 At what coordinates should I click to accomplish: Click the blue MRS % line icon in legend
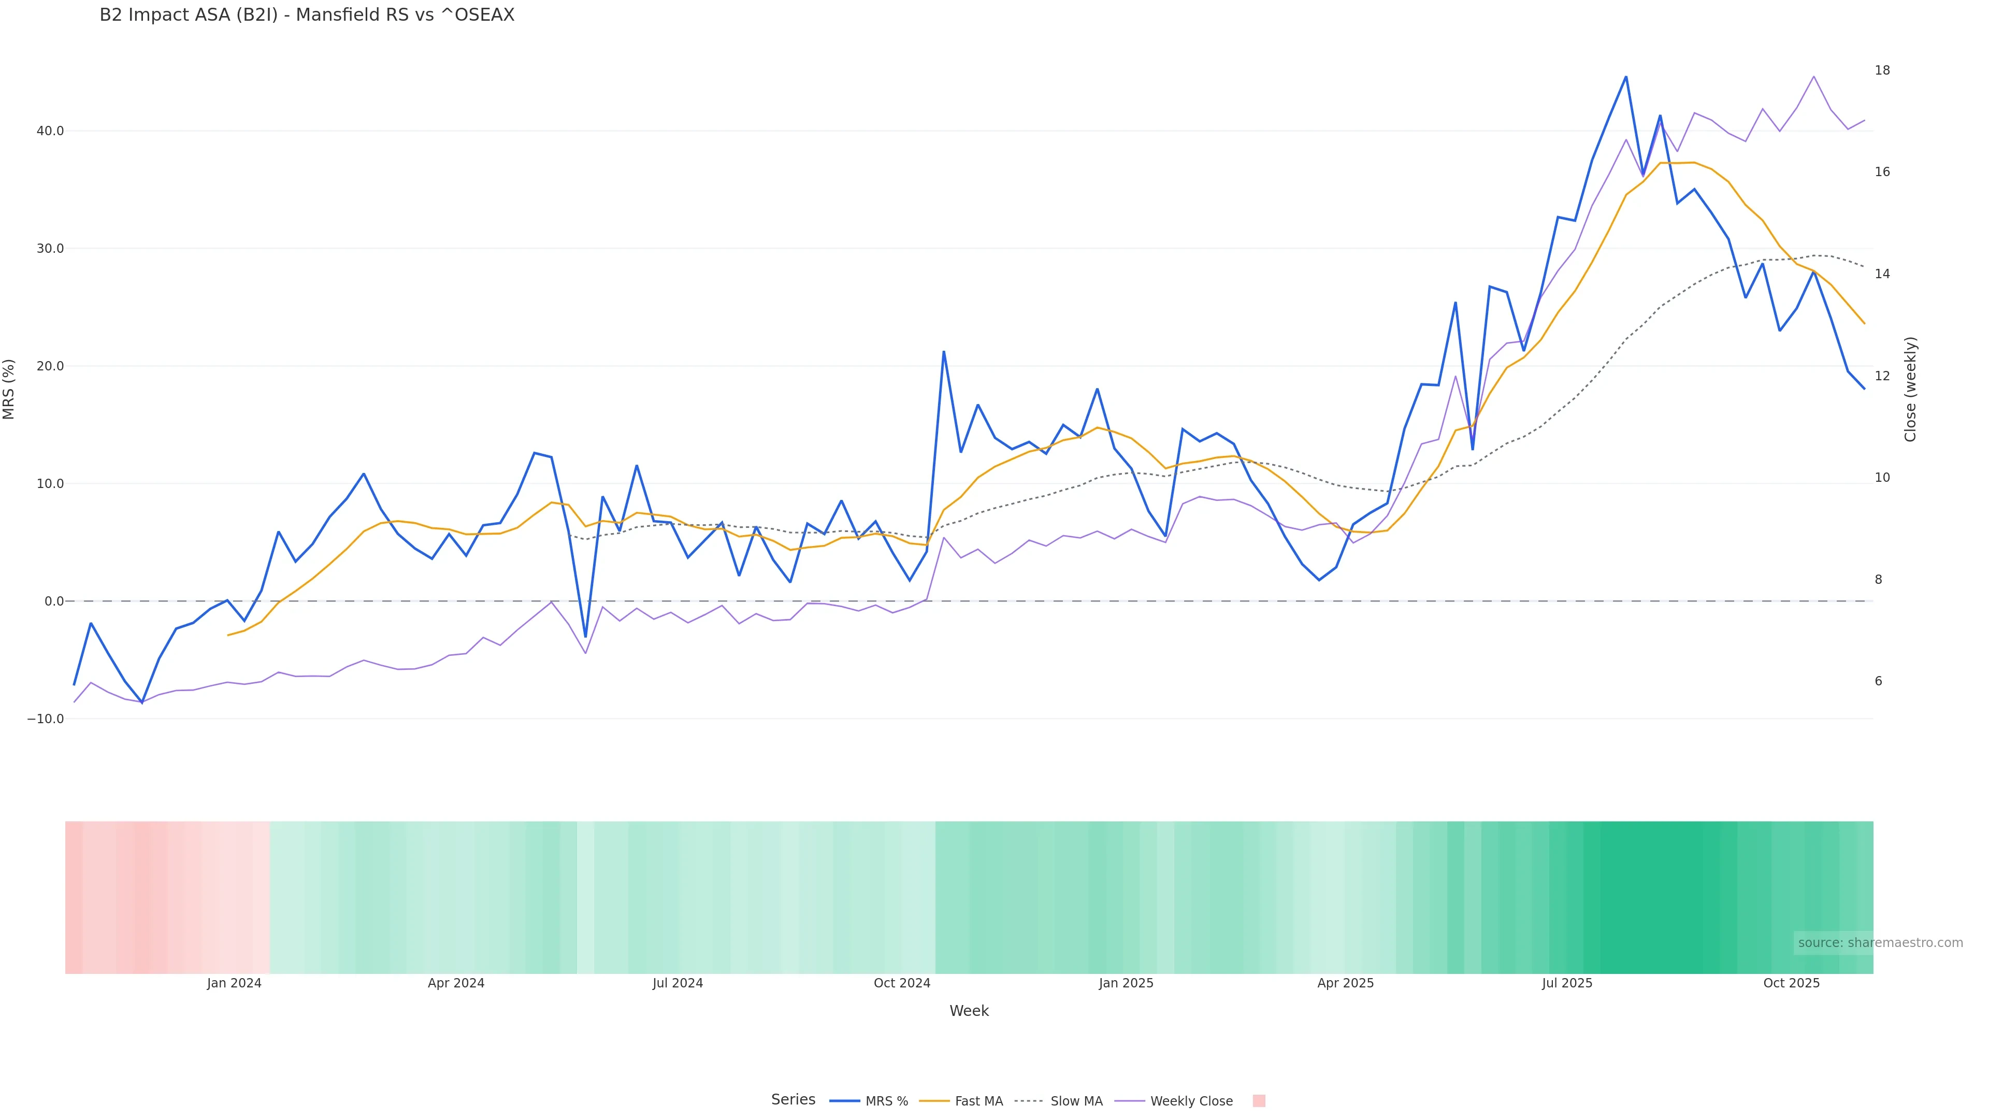[844, 1101]
